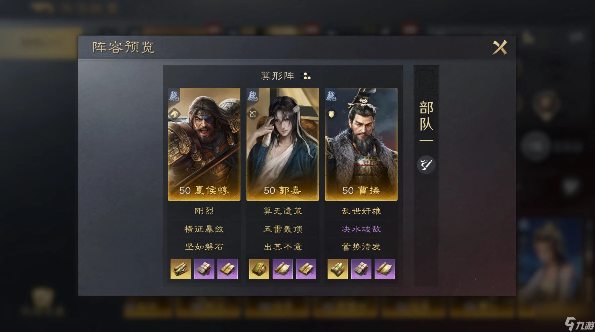The width and height of the screenshot is (595, 332).
Task: Select 夏侯惇's purple book item
Action: point(204,269)
